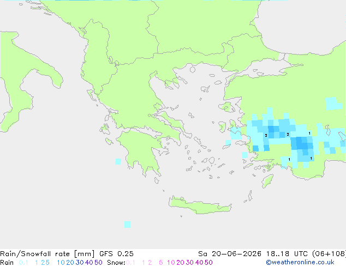Pick Snow legend value 0.1
346x267 pixels.
tap(130, 263)
